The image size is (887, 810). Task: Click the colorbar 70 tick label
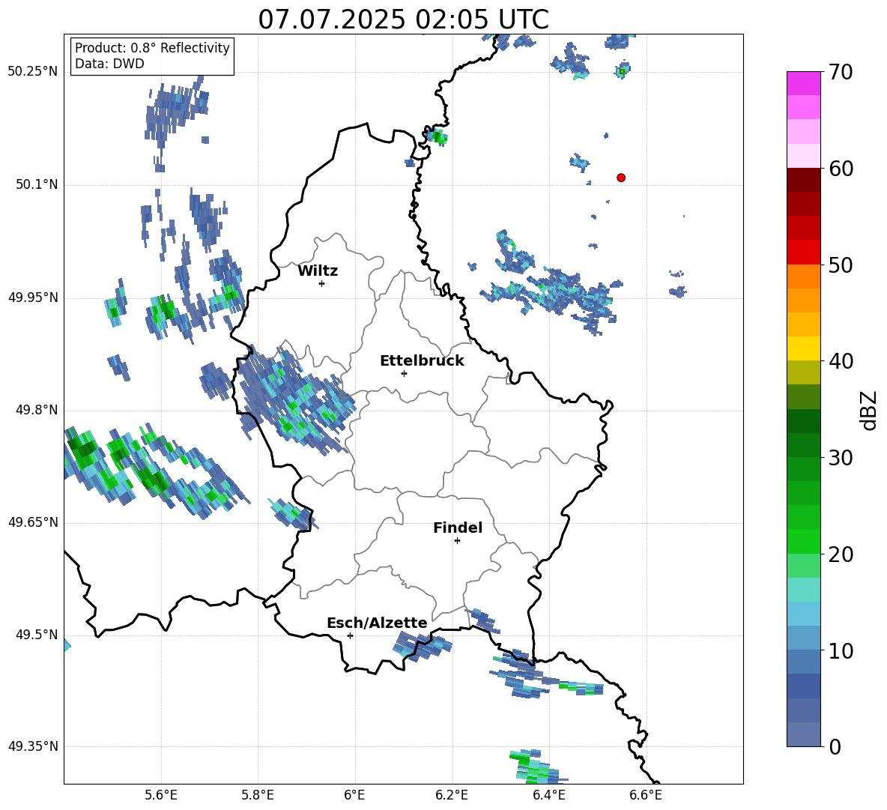(841, 73)
